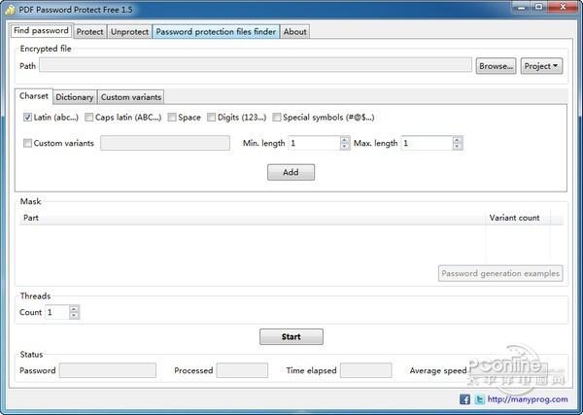Maximize the PDF Password Protect window
The height and width of the screenshot is (415, 583).
tap(538, 7)
